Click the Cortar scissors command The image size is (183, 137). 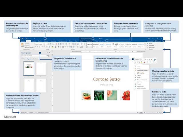pos(27,43)
